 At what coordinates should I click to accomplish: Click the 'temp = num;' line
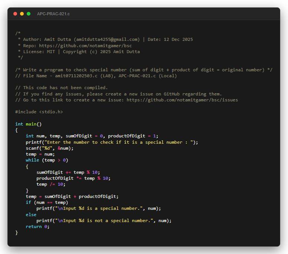coord(40,154)
